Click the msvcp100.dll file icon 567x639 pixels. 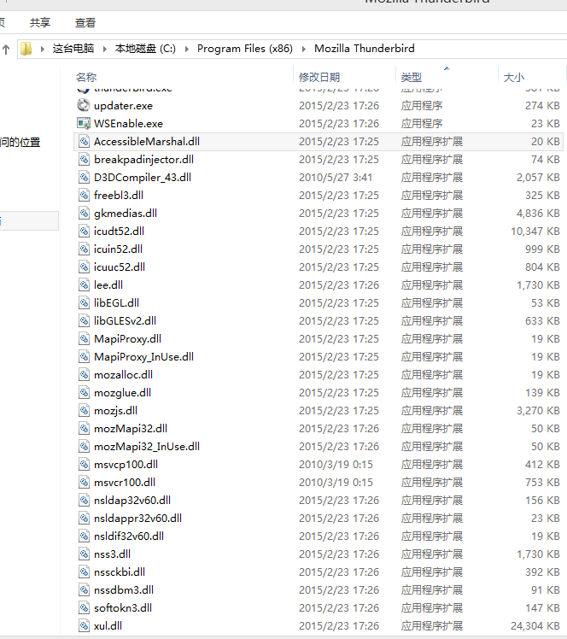click(x=84, y=464)
